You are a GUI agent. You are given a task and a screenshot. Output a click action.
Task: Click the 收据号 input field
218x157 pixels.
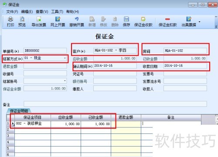pos(45,73)
